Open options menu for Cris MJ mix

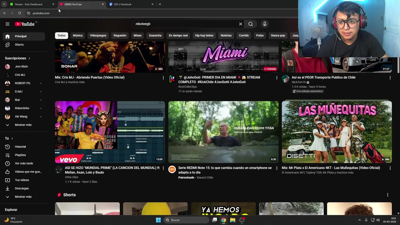163,78
